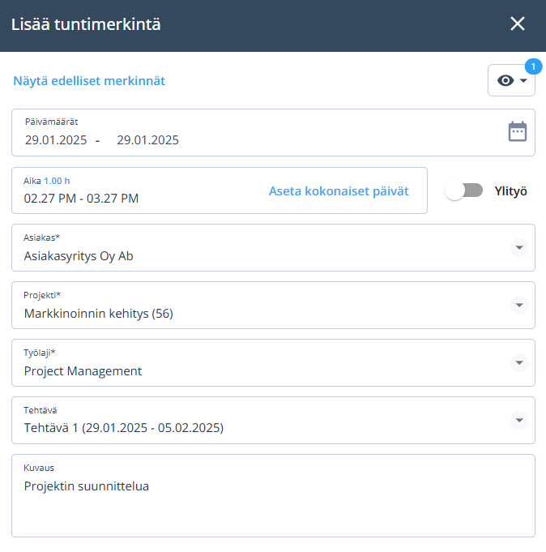
Task: Click the start date 29.01.2025 field
Action: point(56,140)
